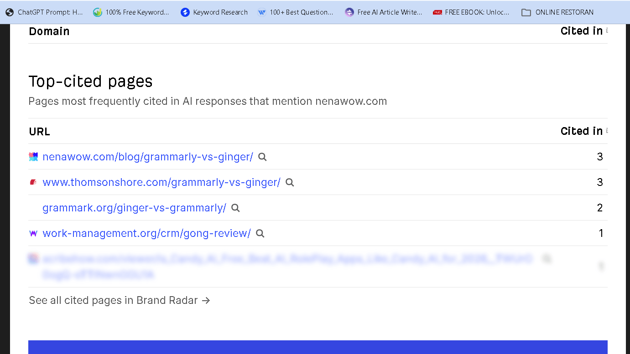Click See all cited pages in Brand Radar
The image size is (630, 354).
tap(120, 300)
